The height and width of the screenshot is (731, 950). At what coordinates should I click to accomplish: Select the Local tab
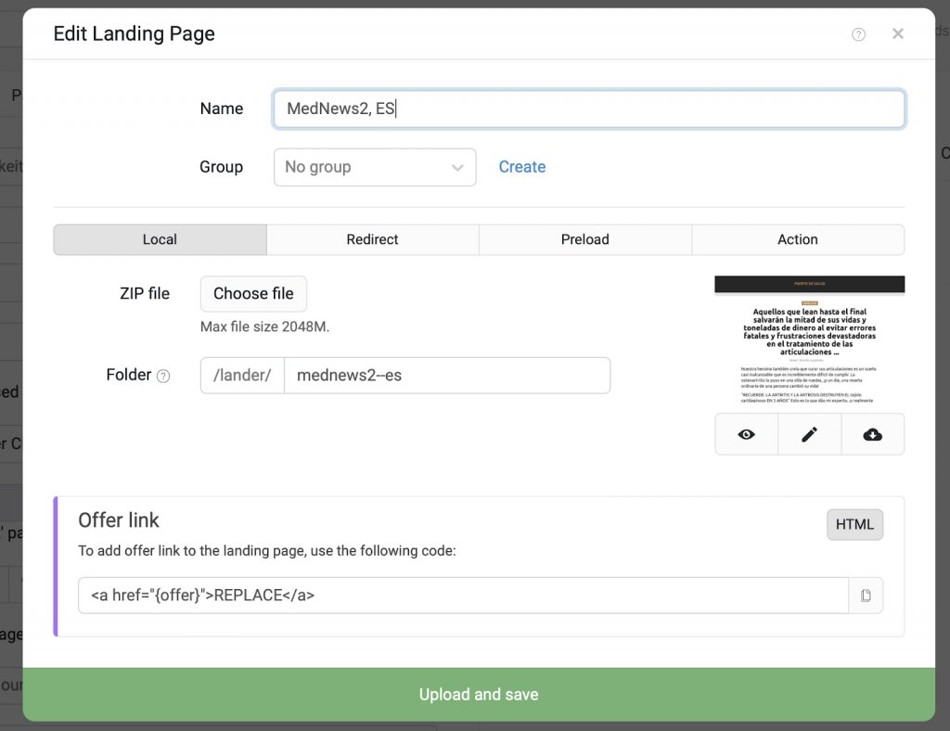coord(160,239)
